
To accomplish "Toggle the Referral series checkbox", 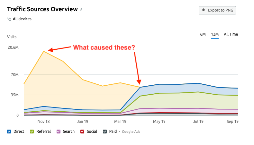I will tap(32, 132).
